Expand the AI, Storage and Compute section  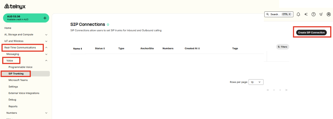coord(46,35)
